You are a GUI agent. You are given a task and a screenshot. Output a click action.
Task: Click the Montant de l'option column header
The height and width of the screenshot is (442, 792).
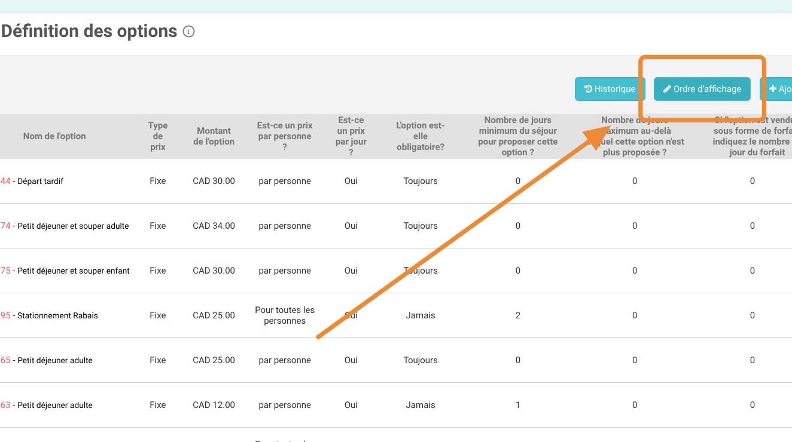[214, 136]
